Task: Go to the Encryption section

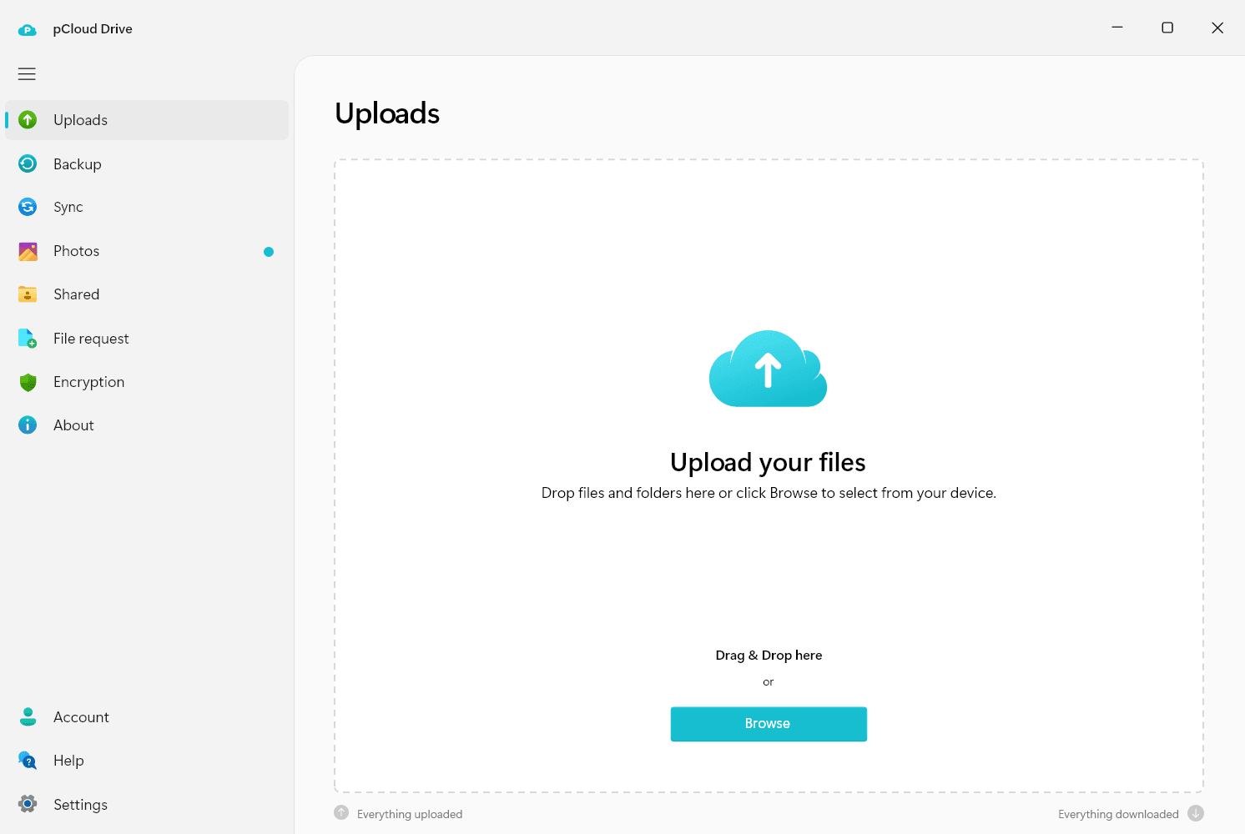Action: coord(147,382)
